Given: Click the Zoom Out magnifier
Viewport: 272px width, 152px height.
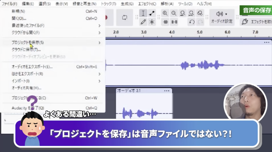Looking at the screenshot, I should coord(174,13).
